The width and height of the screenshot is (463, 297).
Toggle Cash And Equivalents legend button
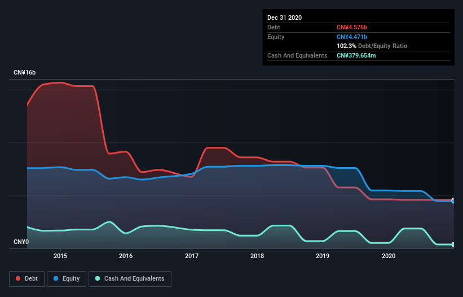click(130, 279)
